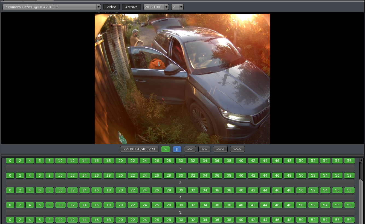Viewport: 365px width, 224px height.
Task: Click the 221001-174002.ts file name button
Action: 139,149
